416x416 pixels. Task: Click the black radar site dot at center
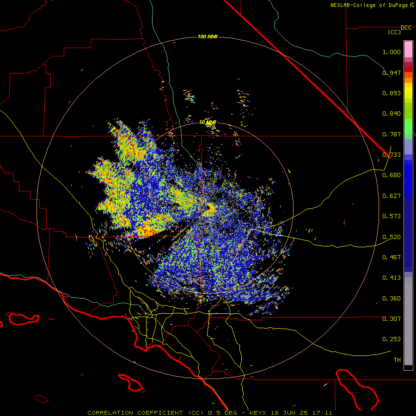[209, 208]
